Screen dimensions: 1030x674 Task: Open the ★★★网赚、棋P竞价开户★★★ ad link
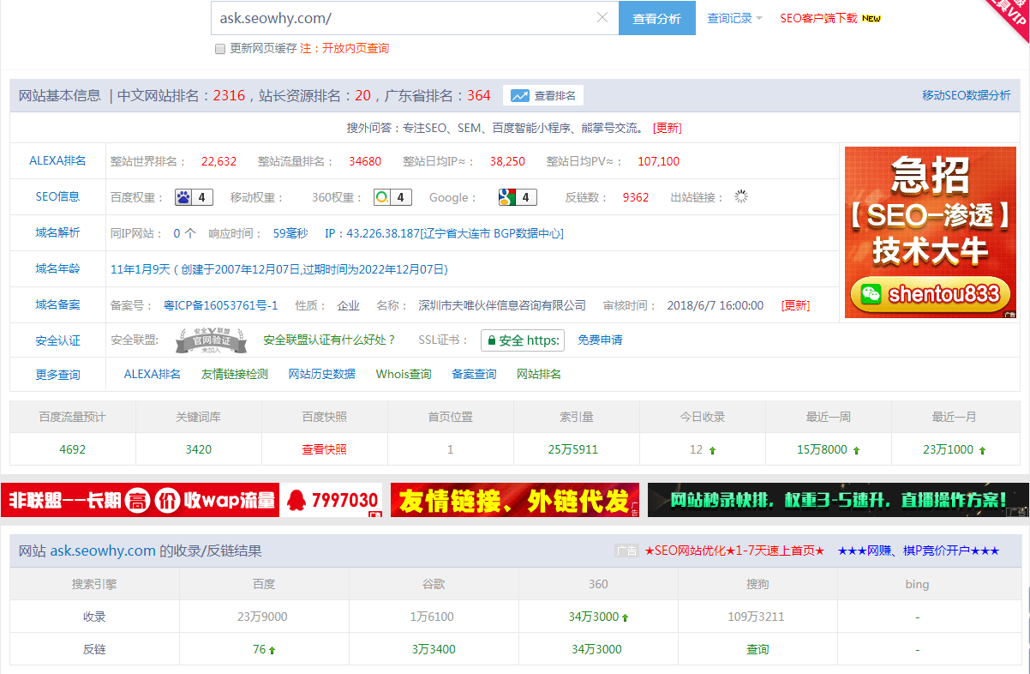[919, 551]
